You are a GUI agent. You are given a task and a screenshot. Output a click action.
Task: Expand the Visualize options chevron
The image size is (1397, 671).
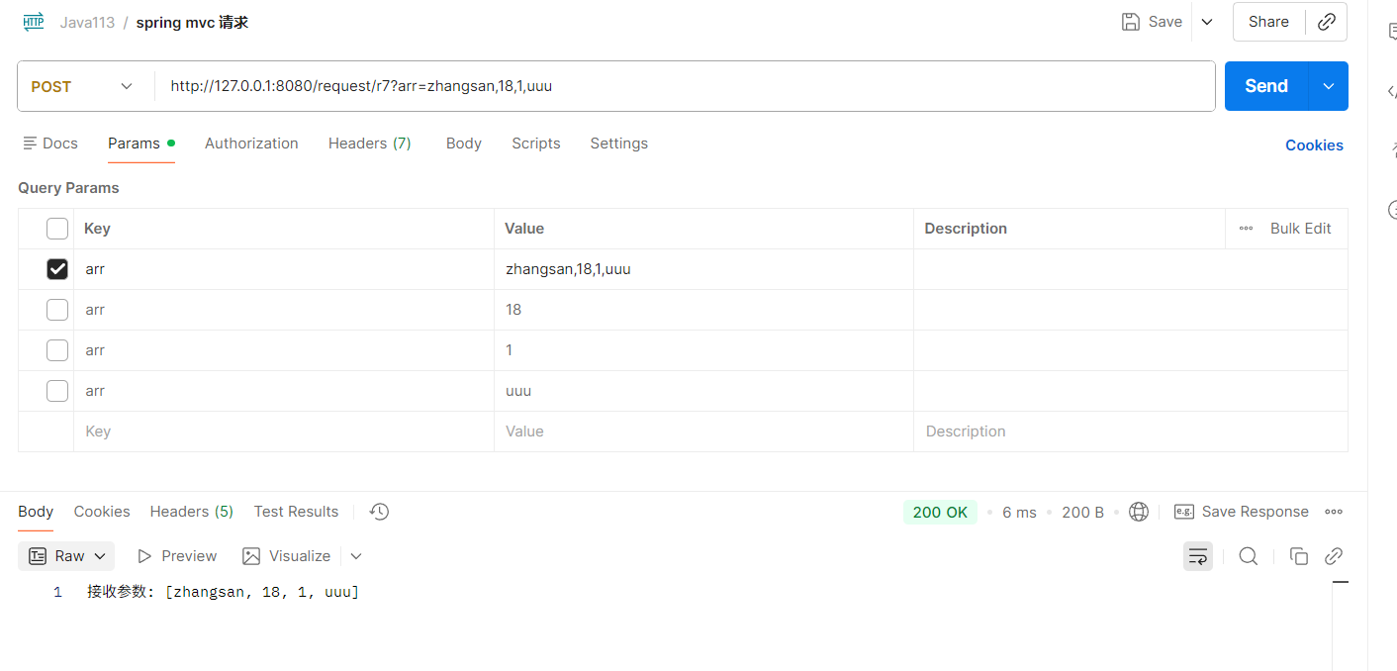coord(356,556)
